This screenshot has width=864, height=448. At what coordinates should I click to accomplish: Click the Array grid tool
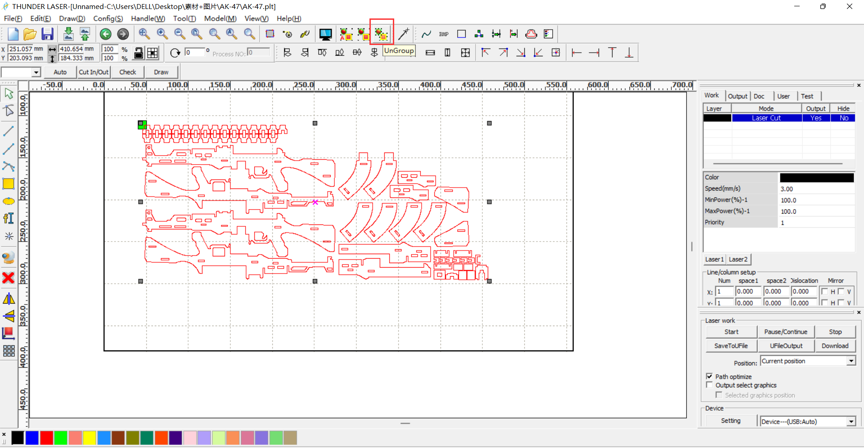tap(9, 351)
